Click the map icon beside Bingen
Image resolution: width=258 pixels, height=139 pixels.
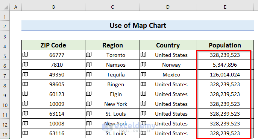pos(89,84)
